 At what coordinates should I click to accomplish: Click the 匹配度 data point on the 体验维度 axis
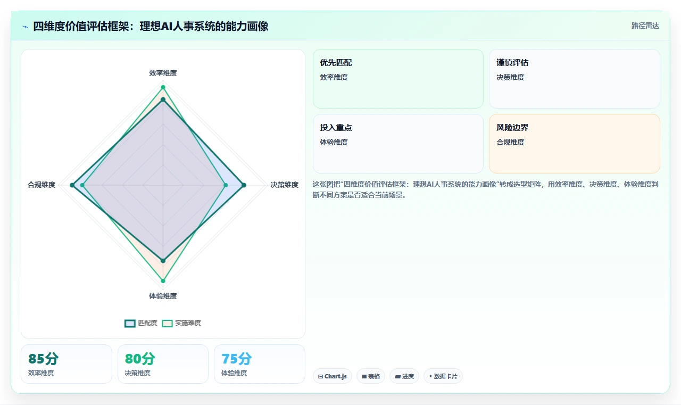[163, 261]
